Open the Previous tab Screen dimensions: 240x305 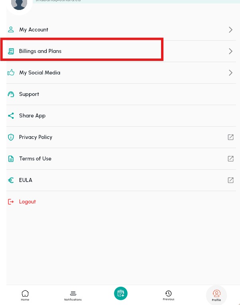[x=169, y=295]
